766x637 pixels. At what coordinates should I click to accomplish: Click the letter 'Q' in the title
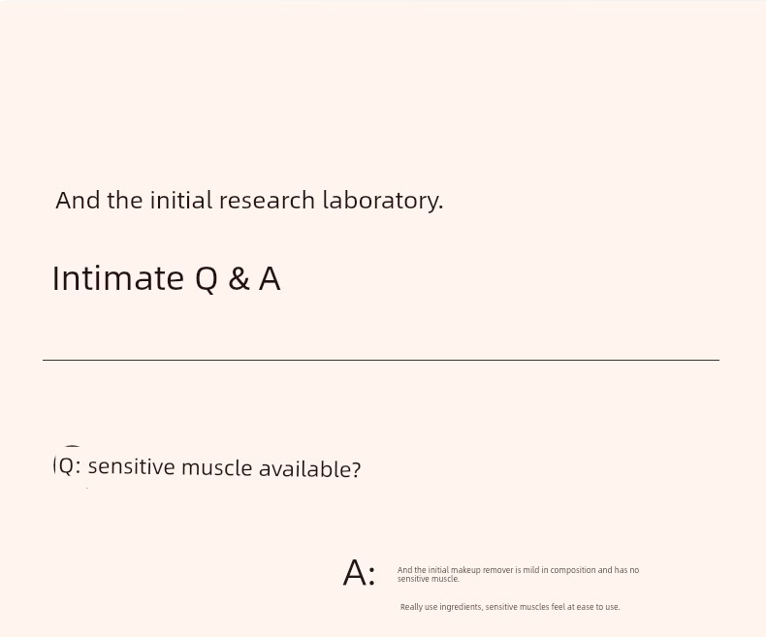207,279
